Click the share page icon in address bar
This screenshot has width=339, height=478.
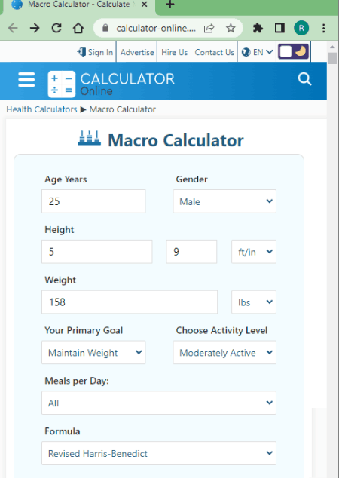coord(209,29)
